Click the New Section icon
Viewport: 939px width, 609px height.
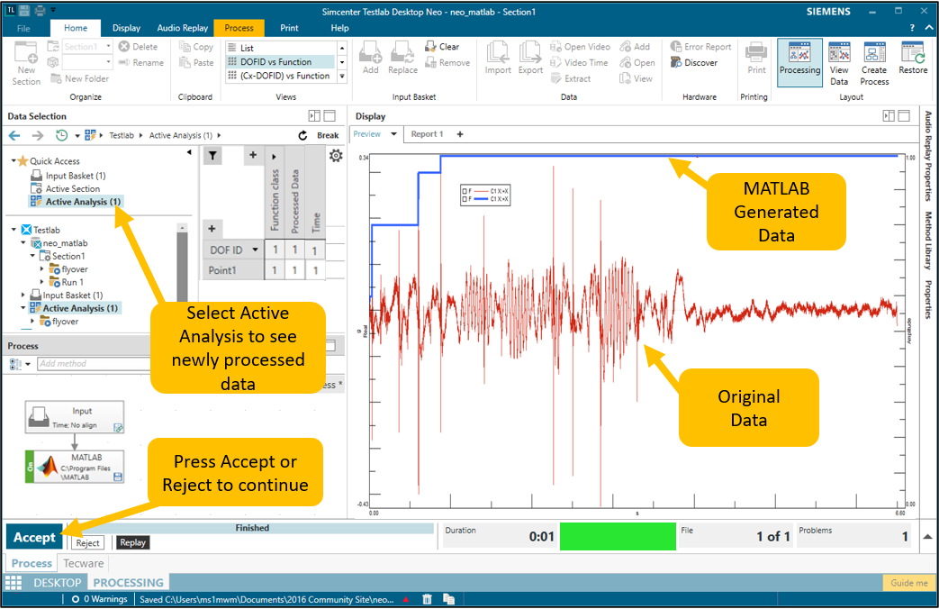[26, 63]
